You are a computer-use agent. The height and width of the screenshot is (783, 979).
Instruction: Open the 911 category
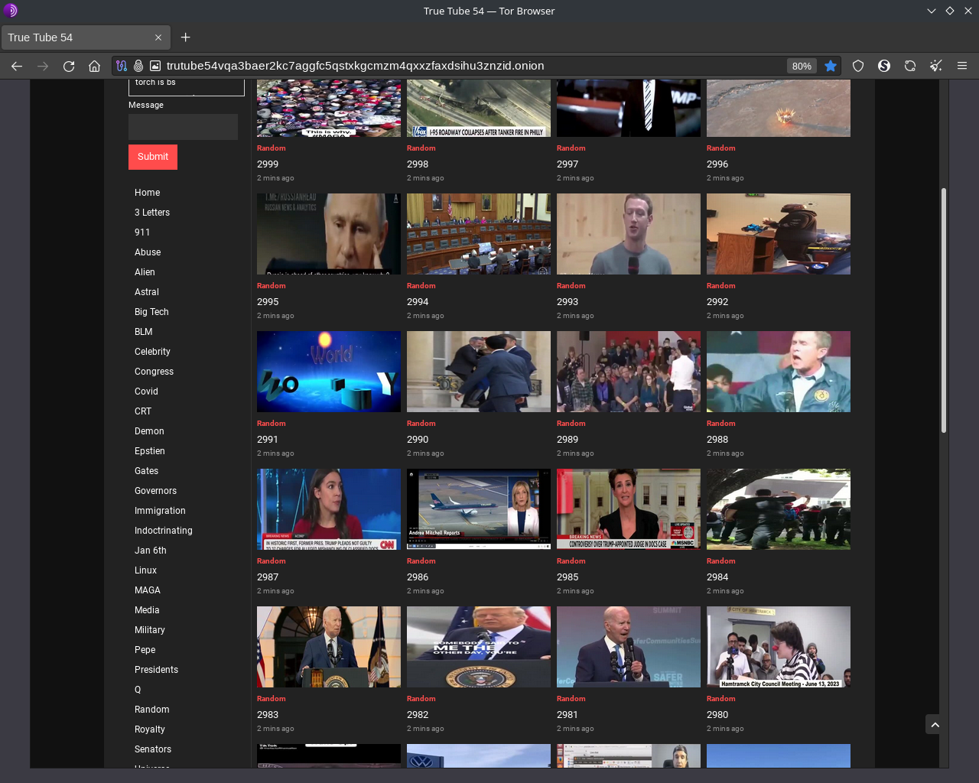pyautogui.click(x=142, y=232)
